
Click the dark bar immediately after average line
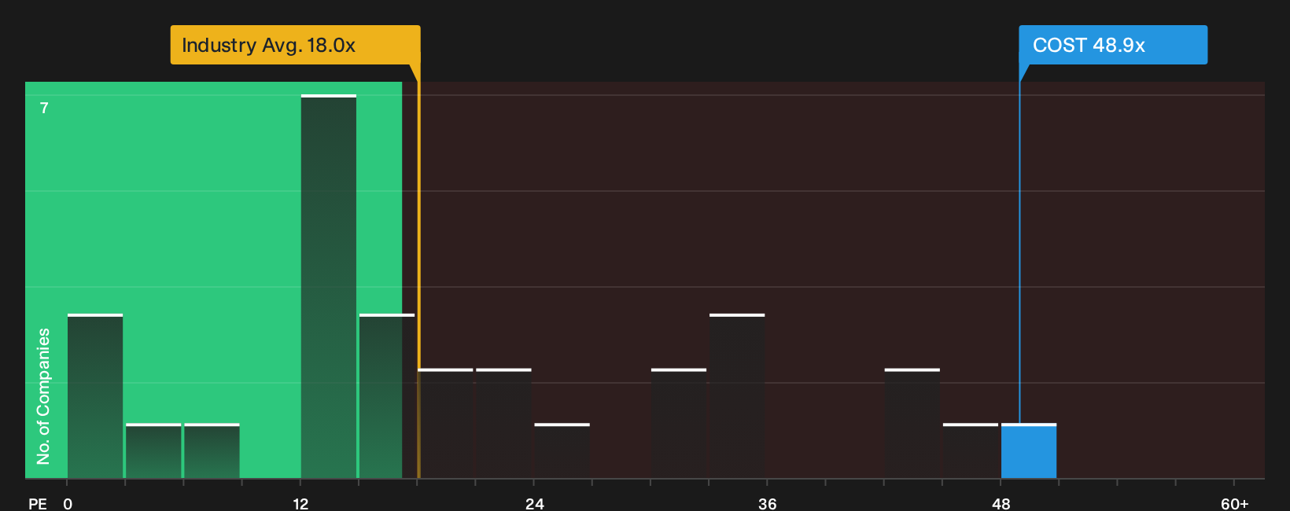[x=446, y=423]
